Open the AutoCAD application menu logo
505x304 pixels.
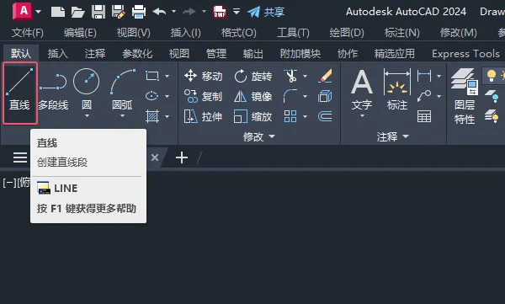[x=22, y=11]
